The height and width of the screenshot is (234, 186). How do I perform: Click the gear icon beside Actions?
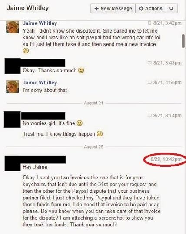click(x=141, y=9)
